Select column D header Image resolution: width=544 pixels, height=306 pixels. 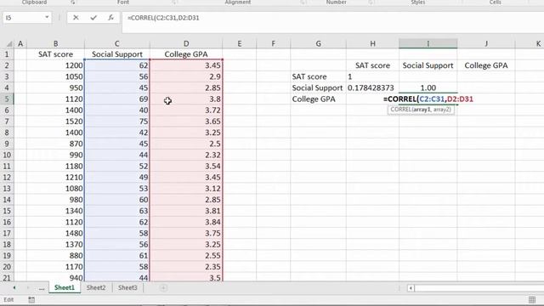(x=186, y=43)
